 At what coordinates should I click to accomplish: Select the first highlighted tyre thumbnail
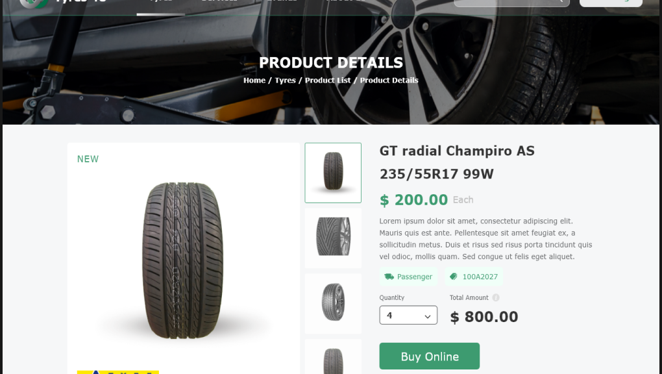tap(333, 173)
